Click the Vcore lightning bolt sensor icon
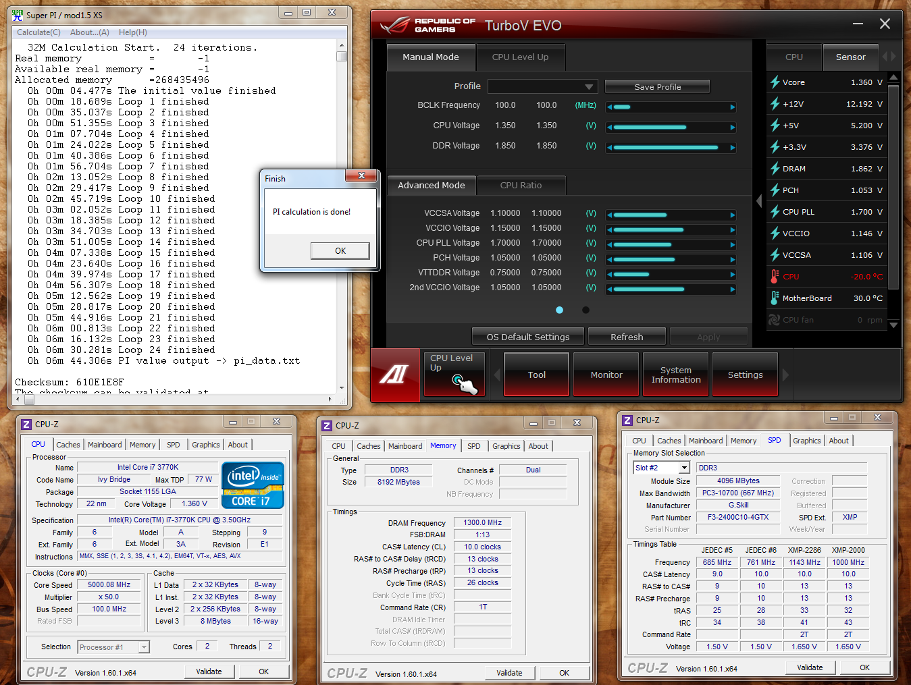 [x=775, y=82]
